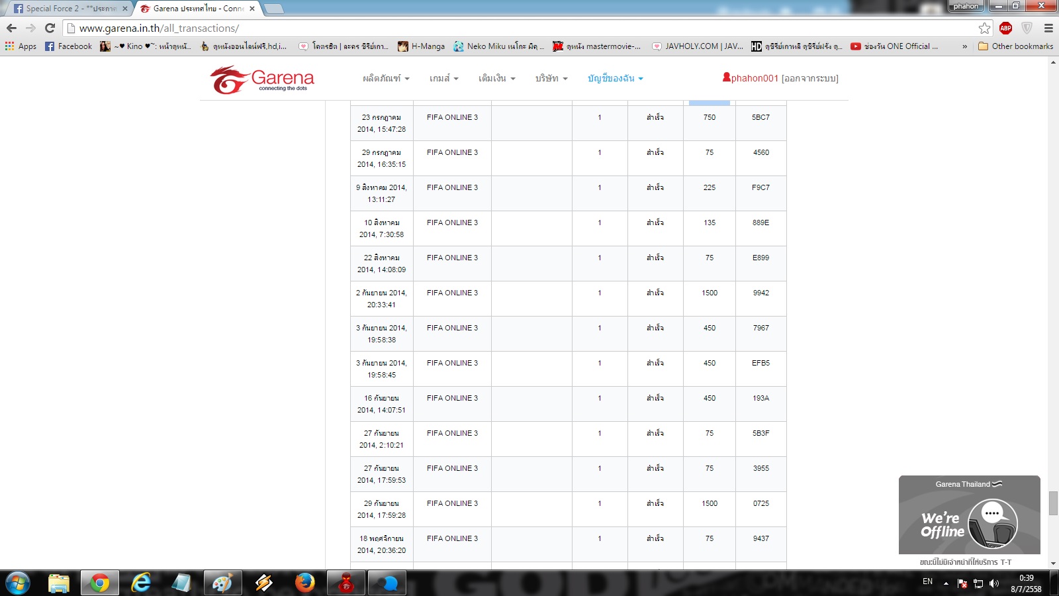Click the สำเร็จ status in row 4560

655,152
